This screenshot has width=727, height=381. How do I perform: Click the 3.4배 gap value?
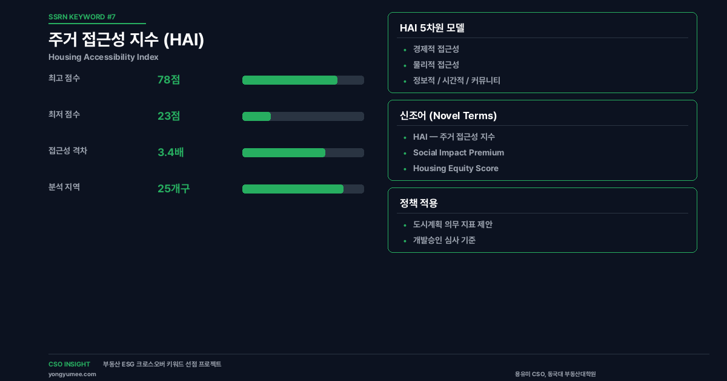click(170, 152)
